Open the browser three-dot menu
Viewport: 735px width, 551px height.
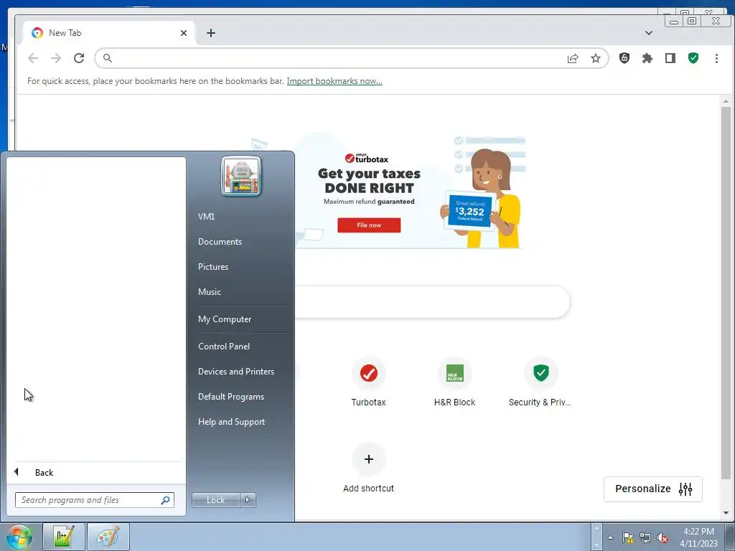(716, 58)
